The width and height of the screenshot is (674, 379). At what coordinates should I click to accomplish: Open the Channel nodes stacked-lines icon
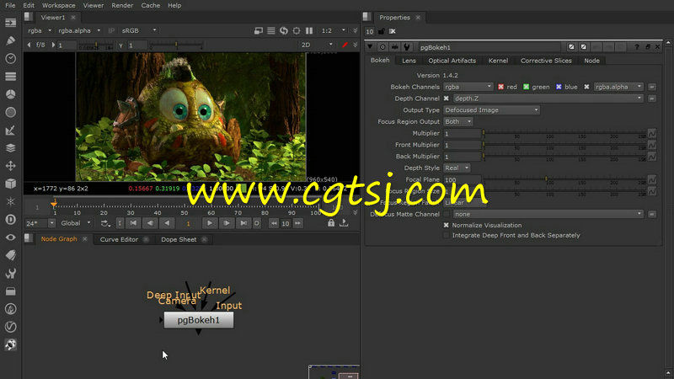point(10,77)
